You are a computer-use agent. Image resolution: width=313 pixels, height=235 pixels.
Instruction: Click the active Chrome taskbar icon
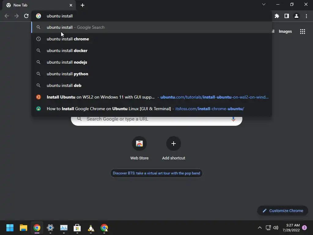coord(37,228)
